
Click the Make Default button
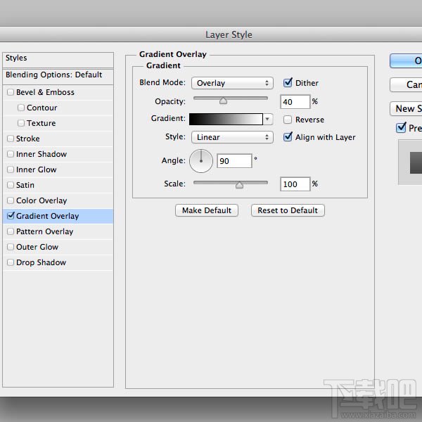click(x=207, y=210)
